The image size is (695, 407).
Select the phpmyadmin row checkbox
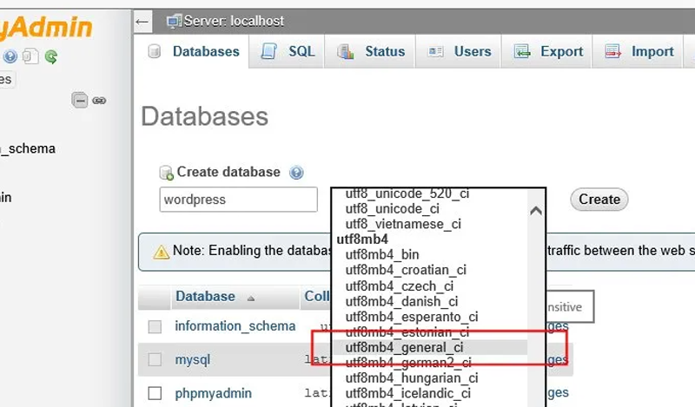(x=155, y=393)
